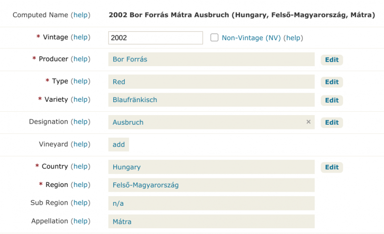Image resolution: width=384 pixels, height=234 pixels.
Task: Select the Felső-Magyarország region value
Action: click(x=211, y=185)
